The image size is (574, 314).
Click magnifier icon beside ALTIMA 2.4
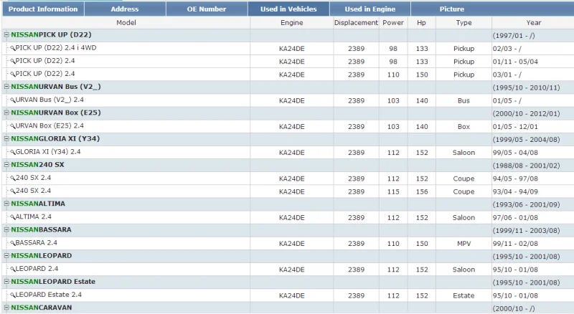(13, 217)
